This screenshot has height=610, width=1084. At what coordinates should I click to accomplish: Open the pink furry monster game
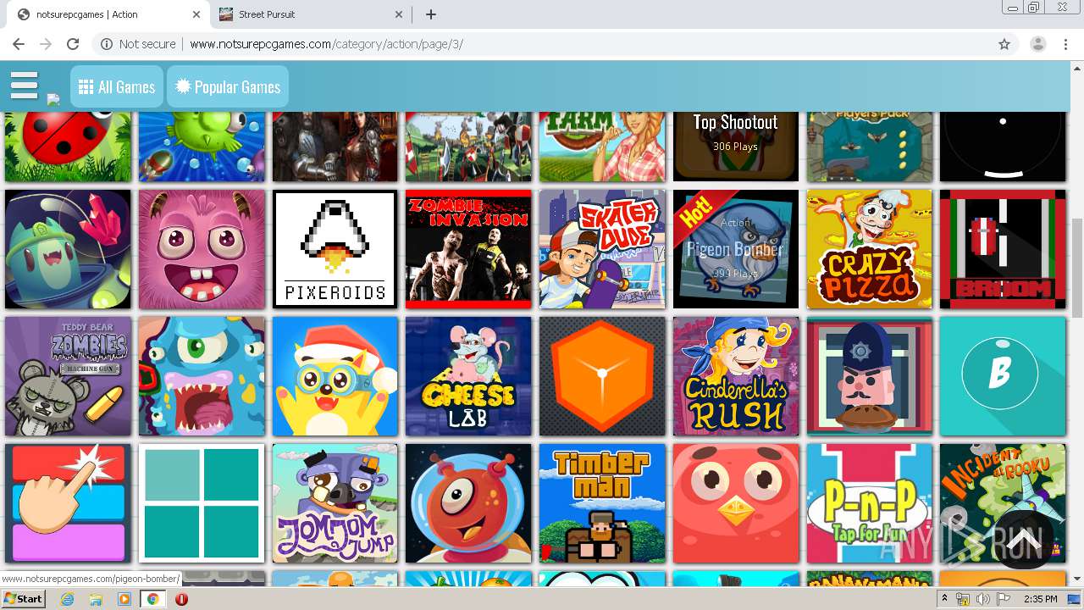coord(202,249)
